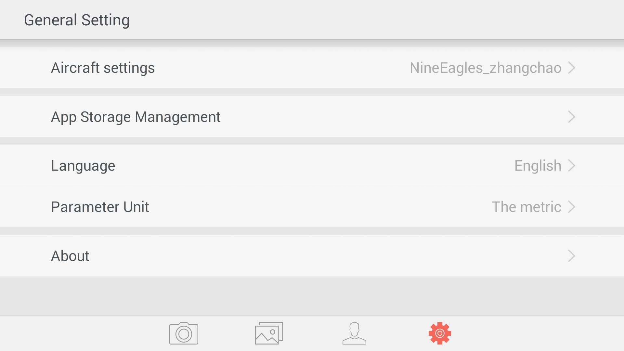Tap the NineEagles_zhangchao aircraft name

coord(486,68)
